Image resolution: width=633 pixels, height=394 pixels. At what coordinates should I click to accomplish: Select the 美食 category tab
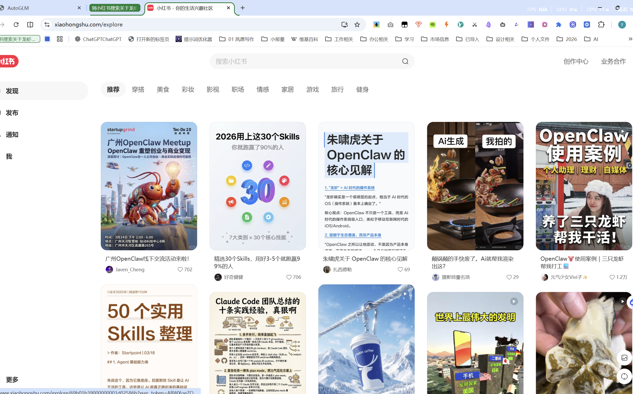pyautogui.click(x=163, y=90)
